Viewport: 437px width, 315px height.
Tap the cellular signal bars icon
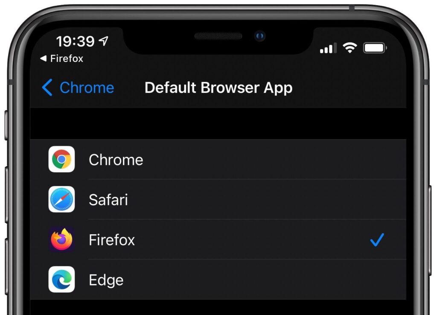(328, 48)
